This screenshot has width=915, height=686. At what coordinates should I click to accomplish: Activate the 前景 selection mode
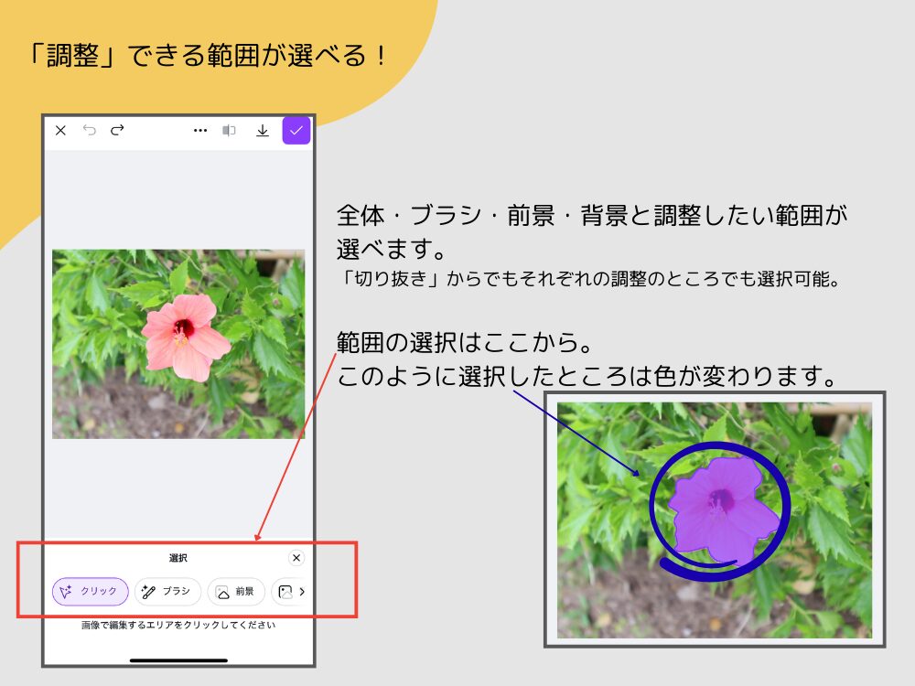236,591
